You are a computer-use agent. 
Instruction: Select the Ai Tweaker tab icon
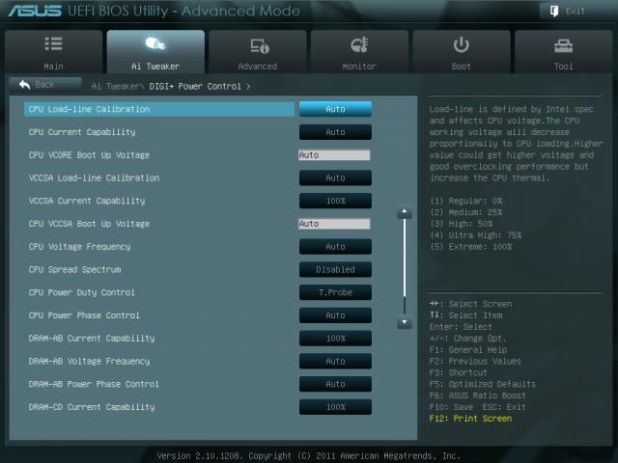click(x=155, y=45)
